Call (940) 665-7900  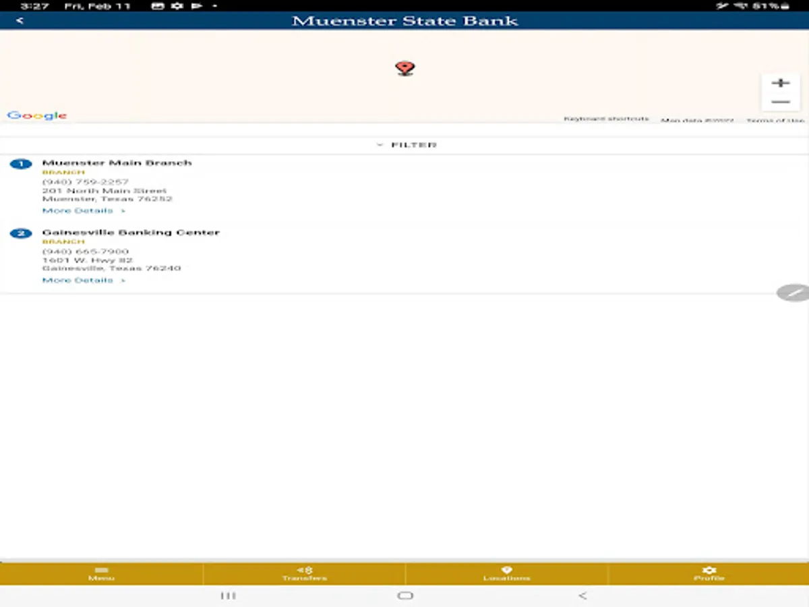85,251
